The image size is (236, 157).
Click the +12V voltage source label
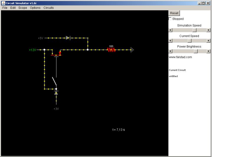coord(32,50)
